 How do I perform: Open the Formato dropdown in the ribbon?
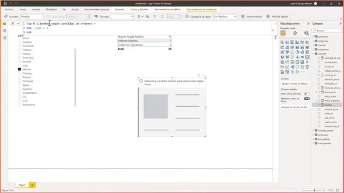(x=123, y=17)
